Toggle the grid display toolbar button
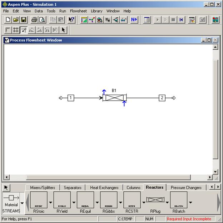The height and width of the screenshot is (223, 223). click(16, 30)
